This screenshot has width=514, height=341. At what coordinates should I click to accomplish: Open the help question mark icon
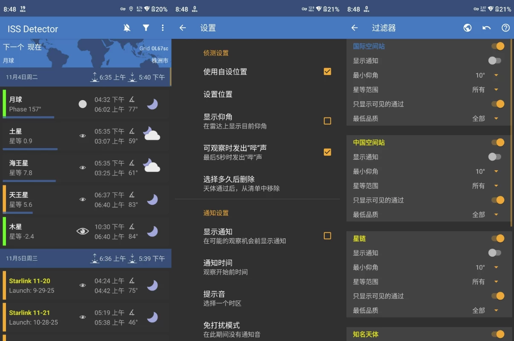[x=505, y=28]
